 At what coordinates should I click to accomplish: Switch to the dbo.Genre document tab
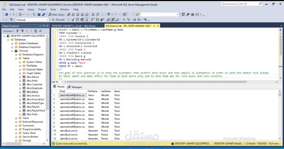click(74, 26)
